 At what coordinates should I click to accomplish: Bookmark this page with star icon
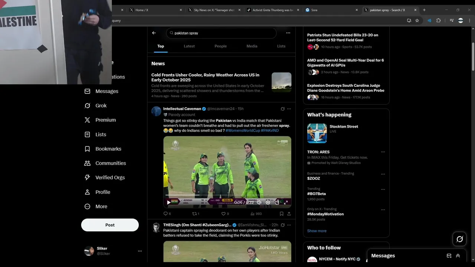point(417,21)
